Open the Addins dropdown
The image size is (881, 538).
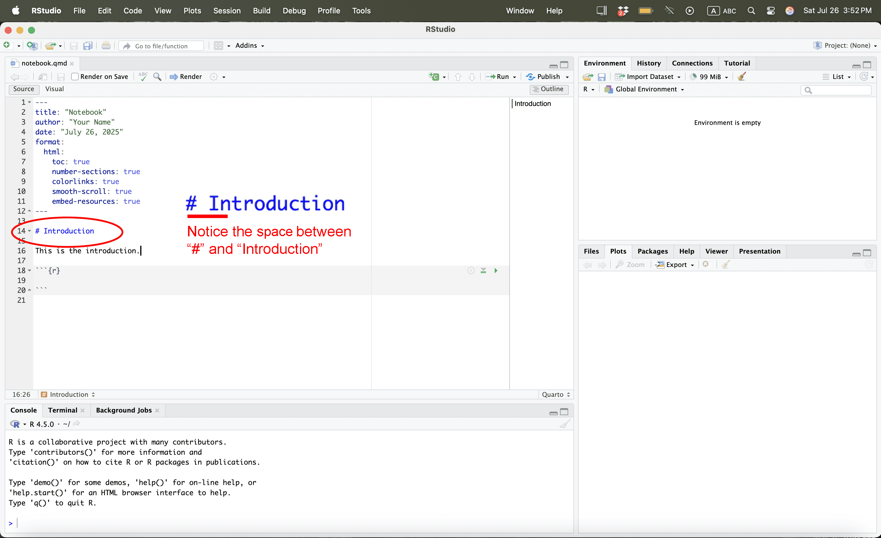250,45
